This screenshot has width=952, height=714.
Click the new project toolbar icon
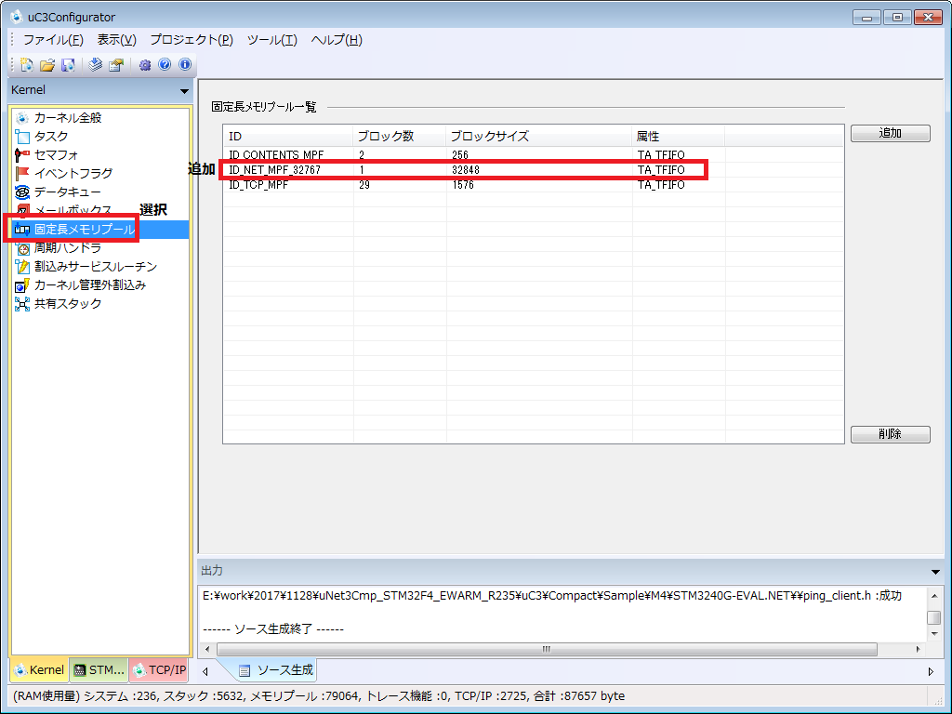point(27,65)
